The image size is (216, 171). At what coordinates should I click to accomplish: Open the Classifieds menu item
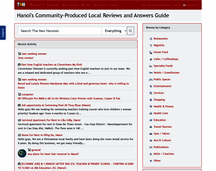pyautogui.click(x=70, y=5)
